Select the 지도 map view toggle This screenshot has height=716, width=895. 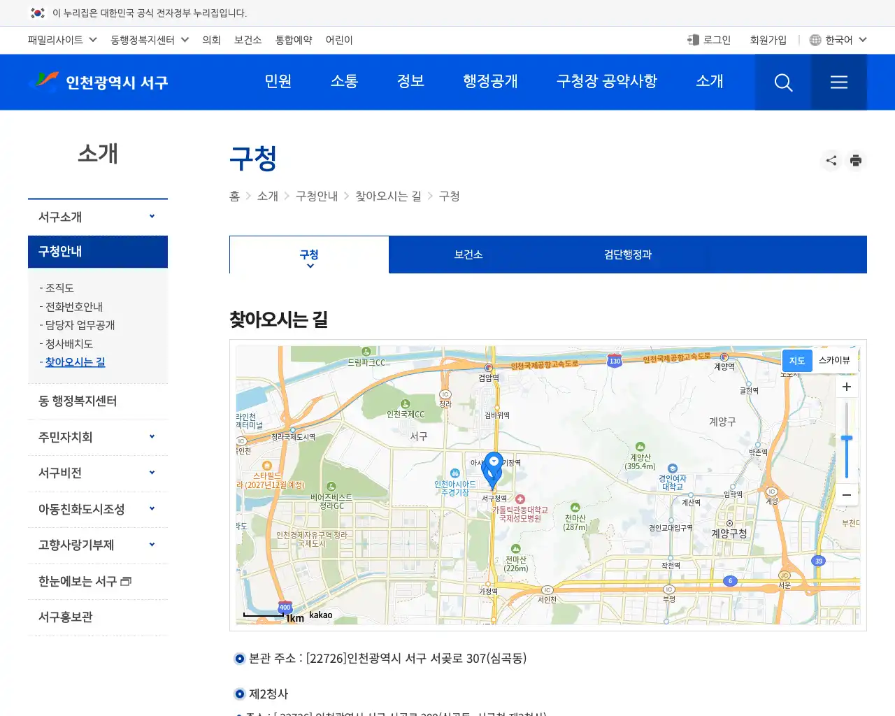click(x=796, y=361)
